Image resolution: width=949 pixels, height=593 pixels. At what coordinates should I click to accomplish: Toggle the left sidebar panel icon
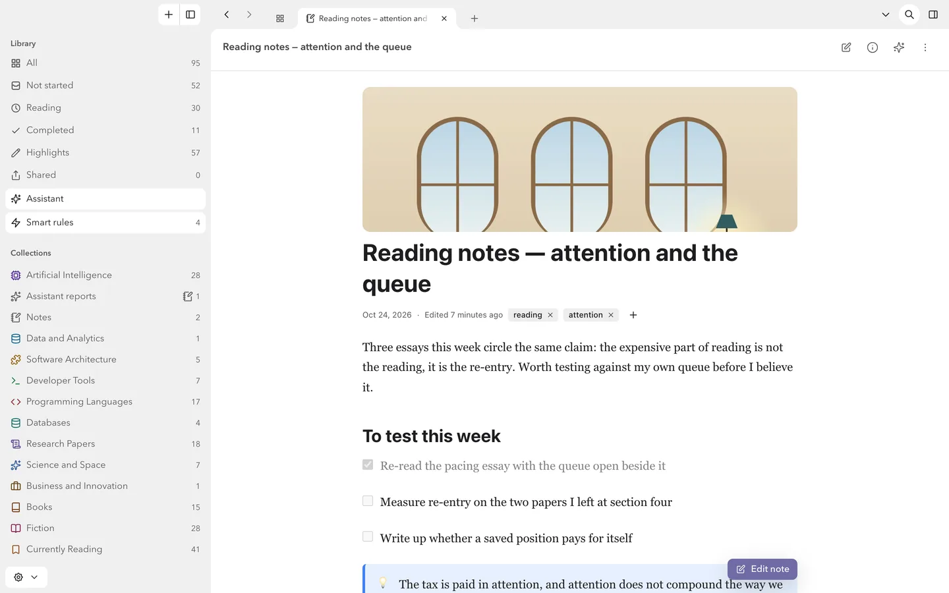tap(190, 14)
